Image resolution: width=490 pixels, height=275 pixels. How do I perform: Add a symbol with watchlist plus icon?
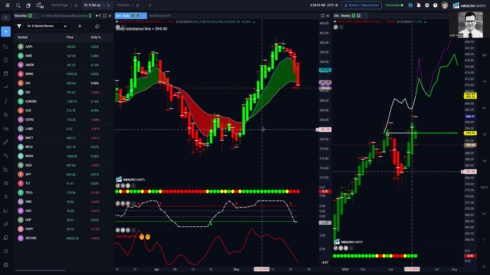80,26
